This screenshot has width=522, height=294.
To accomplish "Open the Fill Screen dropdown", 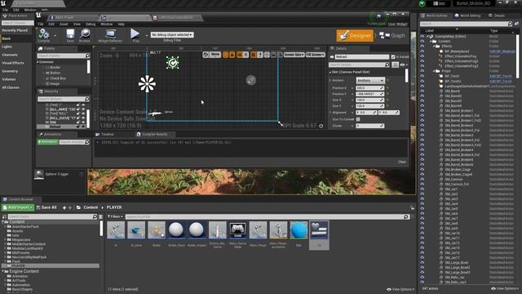I will [316, 55].
